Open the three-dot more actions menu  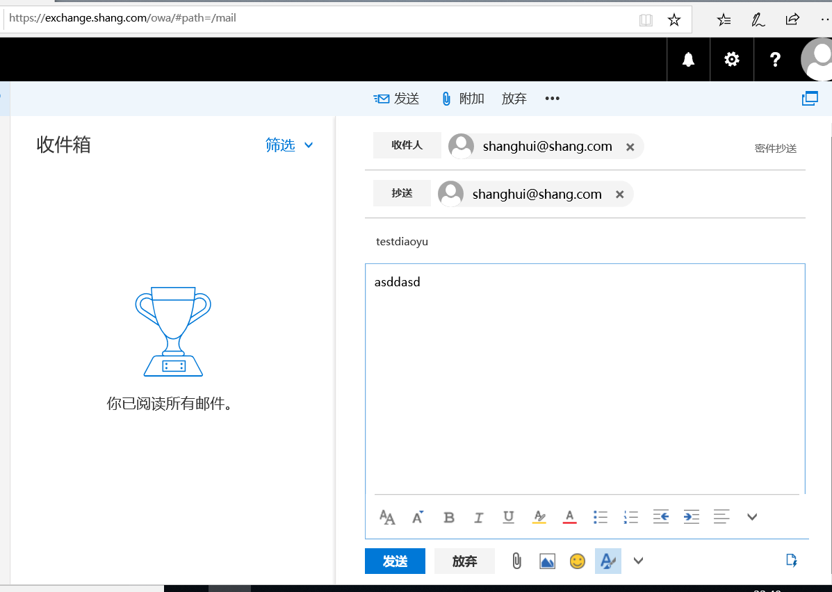552,99
